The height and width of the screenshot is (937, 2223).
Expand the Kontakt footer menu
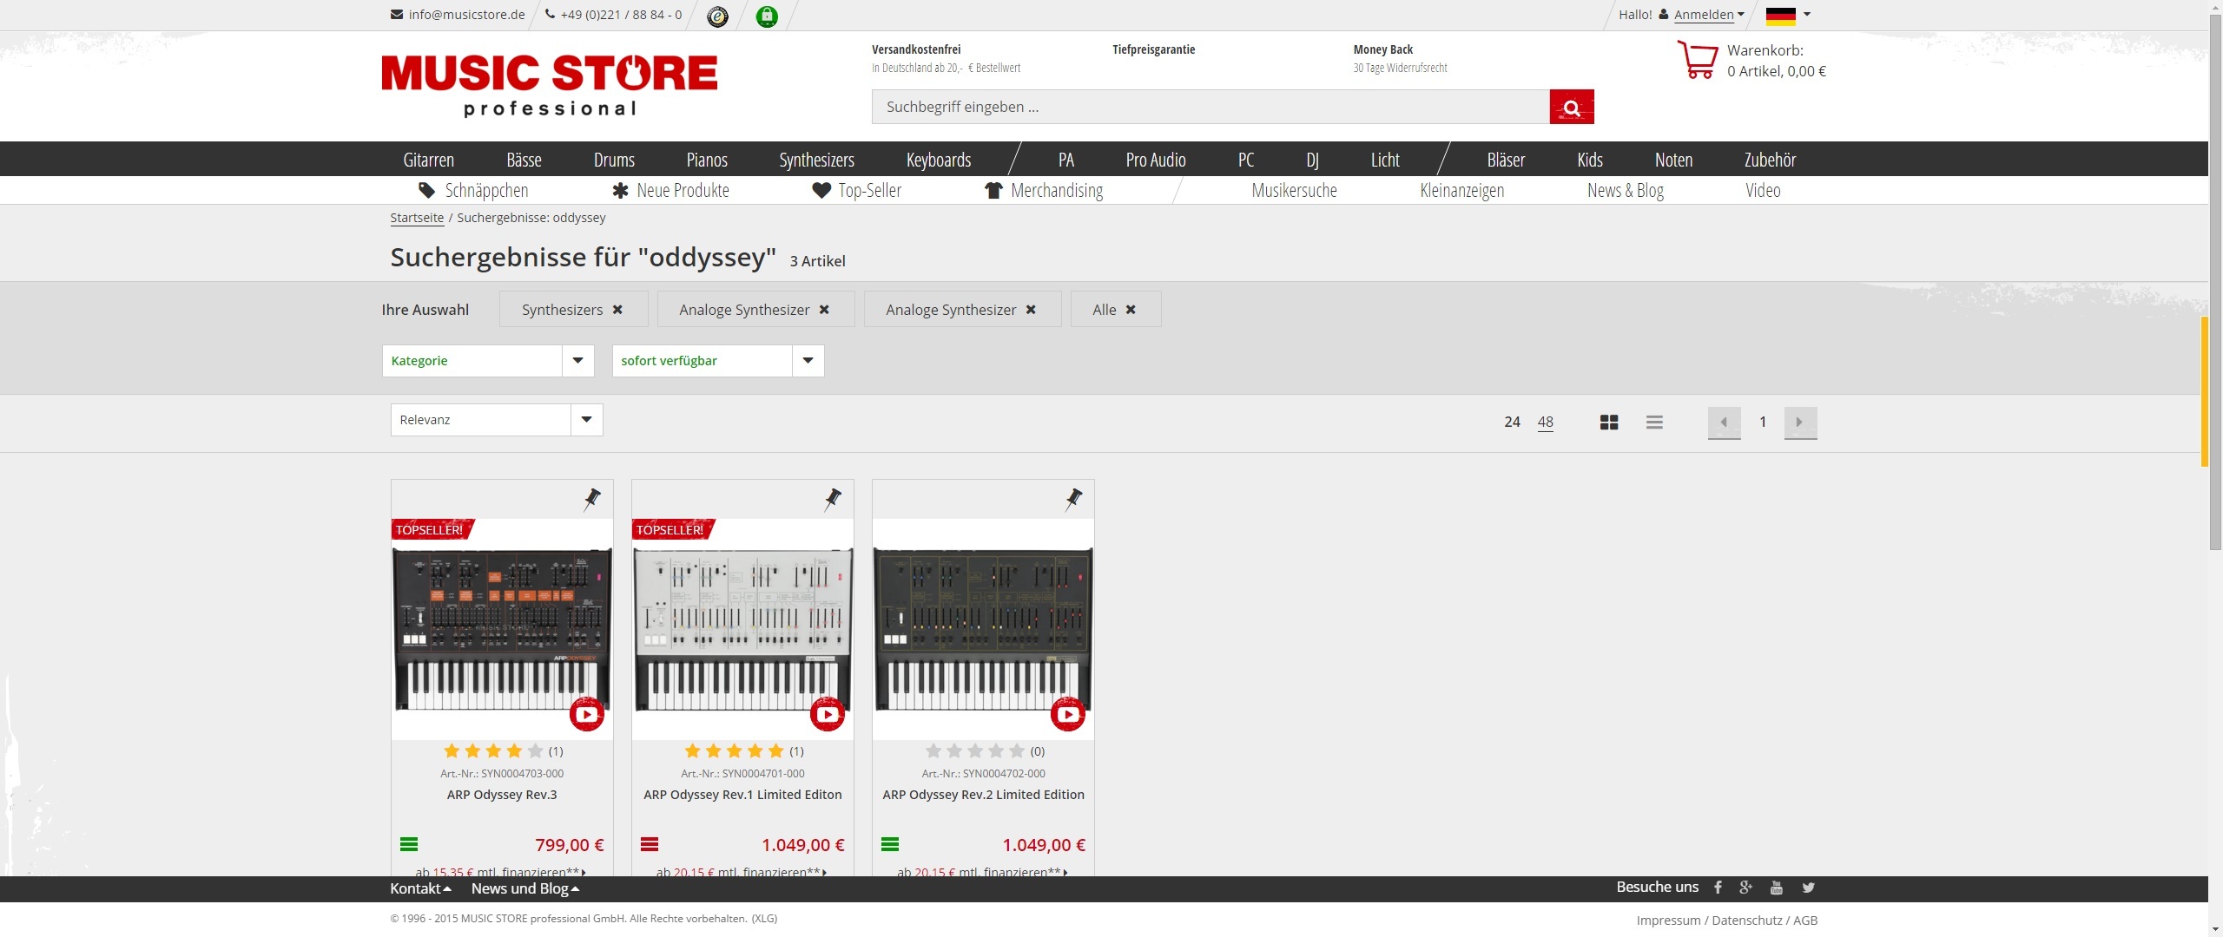(420, 888)
